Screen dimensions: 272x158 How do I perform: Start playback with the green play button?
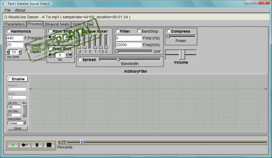click(13, 145)
